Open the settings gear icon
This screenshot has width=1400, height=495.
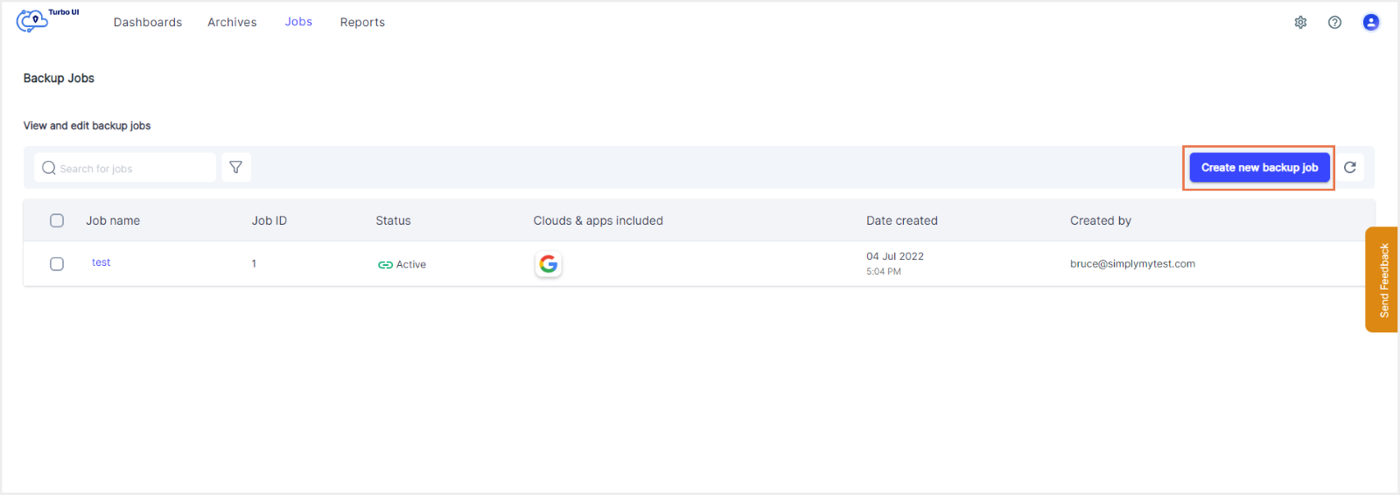pos(1300,23)
